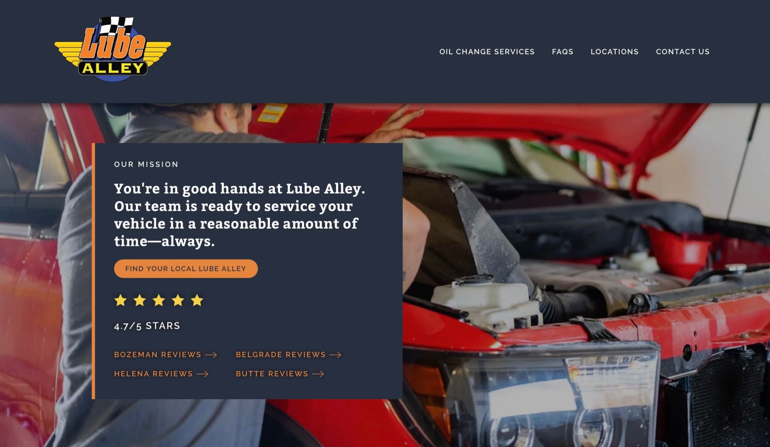Select Contact Us in the navigation
Image resolution: width=770 pixels, height=447 pixels.
683,52
